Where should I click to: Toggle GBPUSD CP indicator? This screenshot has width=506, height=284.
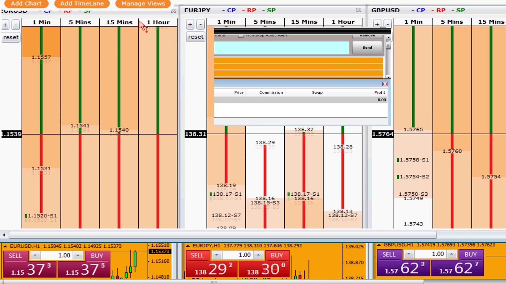(419, 10)
